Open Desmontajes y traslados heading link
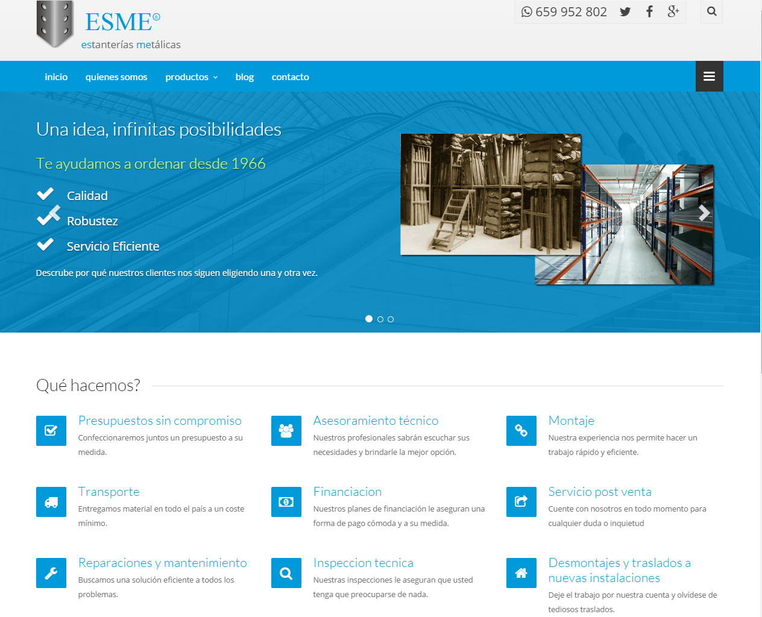762x617 pixels. [620, 570]
